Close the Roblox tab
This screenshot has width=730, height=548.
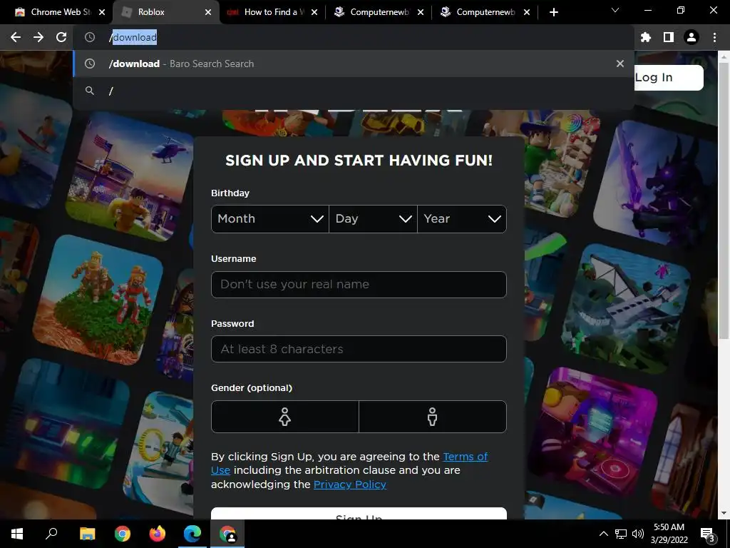click(x=208, y=12)
